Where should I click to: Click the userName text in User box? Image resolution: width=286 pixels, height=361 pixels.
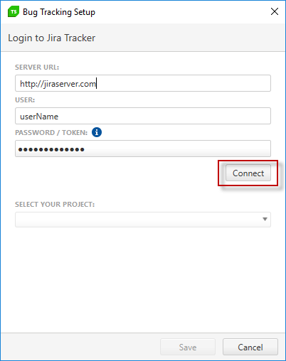coord(39,117)
